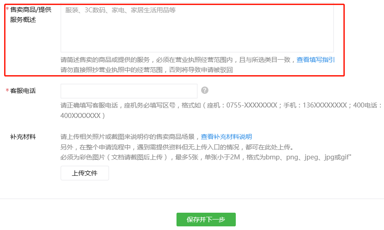Click the 客服电话 field label
The height and width of the screenshot is (230, 384).
23,91
